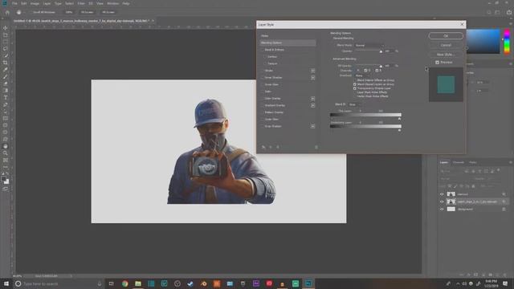The height and width of the screenshot is (289, 514).
Task: Click plus button next to Stroke
Action: 312,71
